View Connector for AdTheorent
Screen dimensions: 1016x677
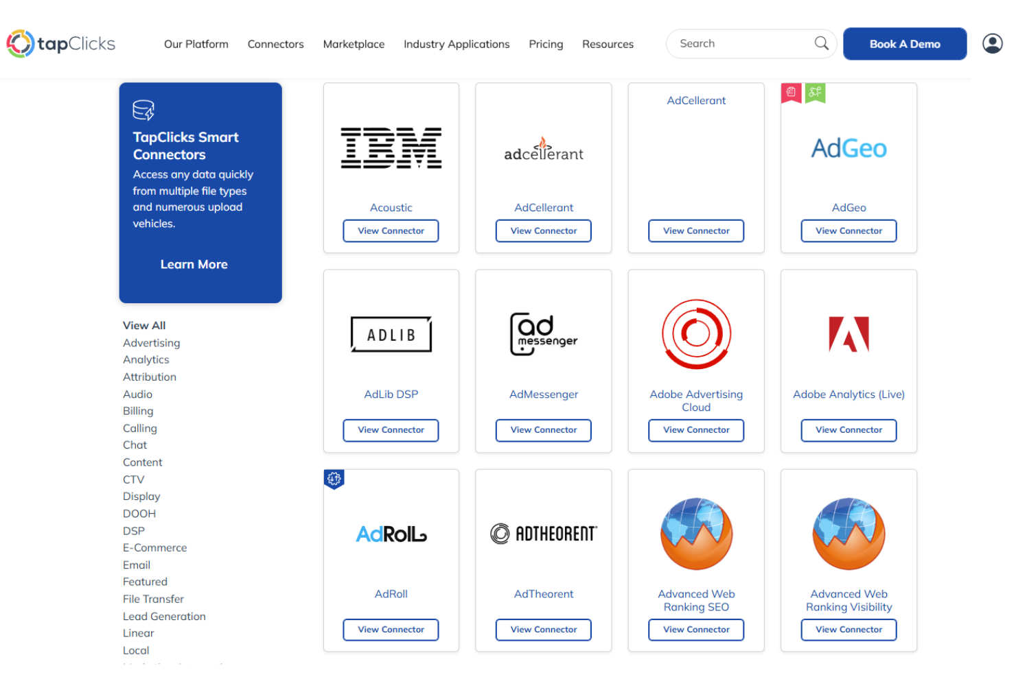click(x=543, y=630)
